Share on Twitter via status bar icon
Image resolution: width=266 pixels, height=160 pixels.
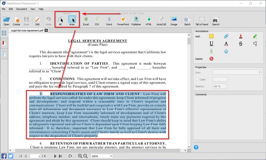pyautogui.click(x=11, y=156)
